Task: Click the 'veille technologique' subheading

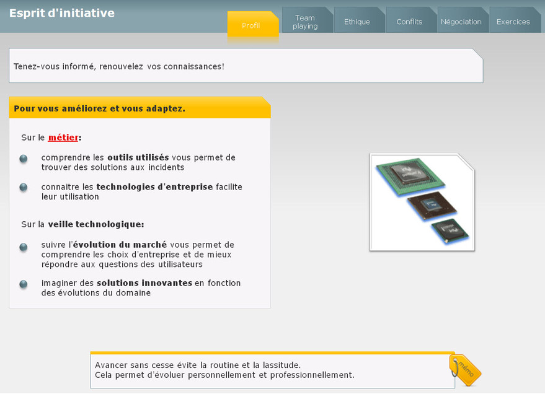Action: coord(95,224)
